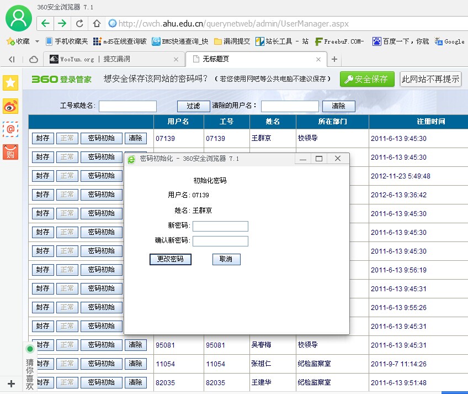Click the 清除 button beside username field

coord(339,106)
